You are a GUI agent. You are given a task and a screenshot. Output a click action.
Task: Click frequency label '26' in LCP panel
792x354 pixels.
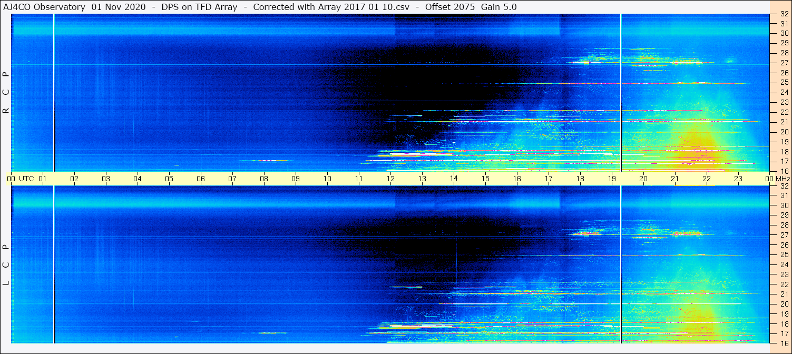[784, 244]
